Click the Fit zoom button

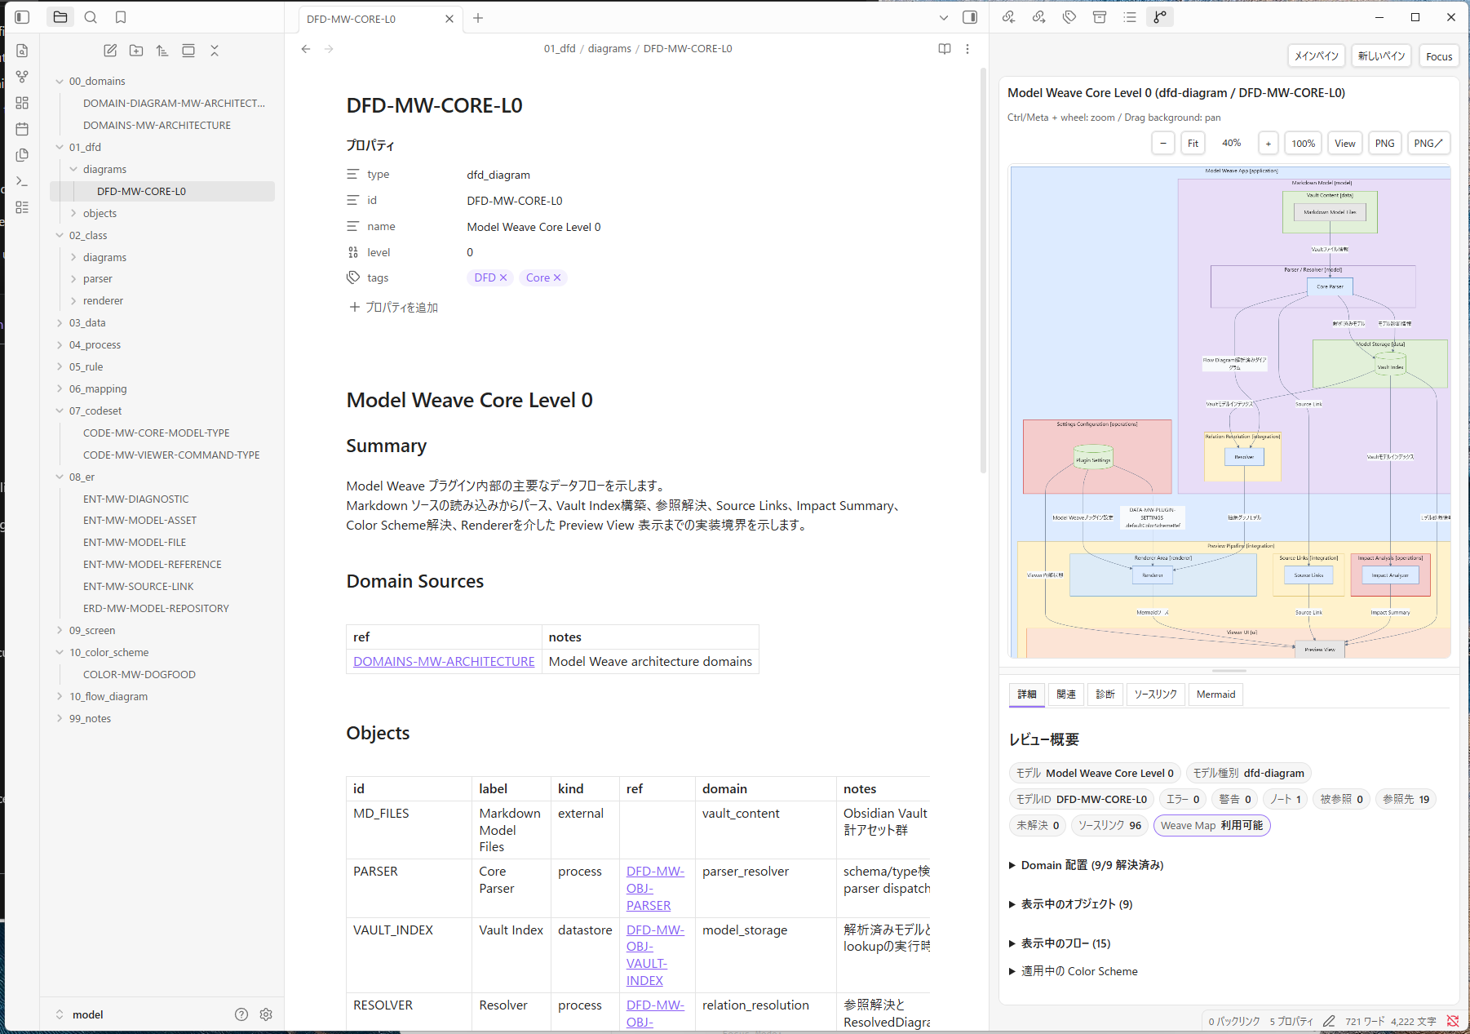(1193, 144)
